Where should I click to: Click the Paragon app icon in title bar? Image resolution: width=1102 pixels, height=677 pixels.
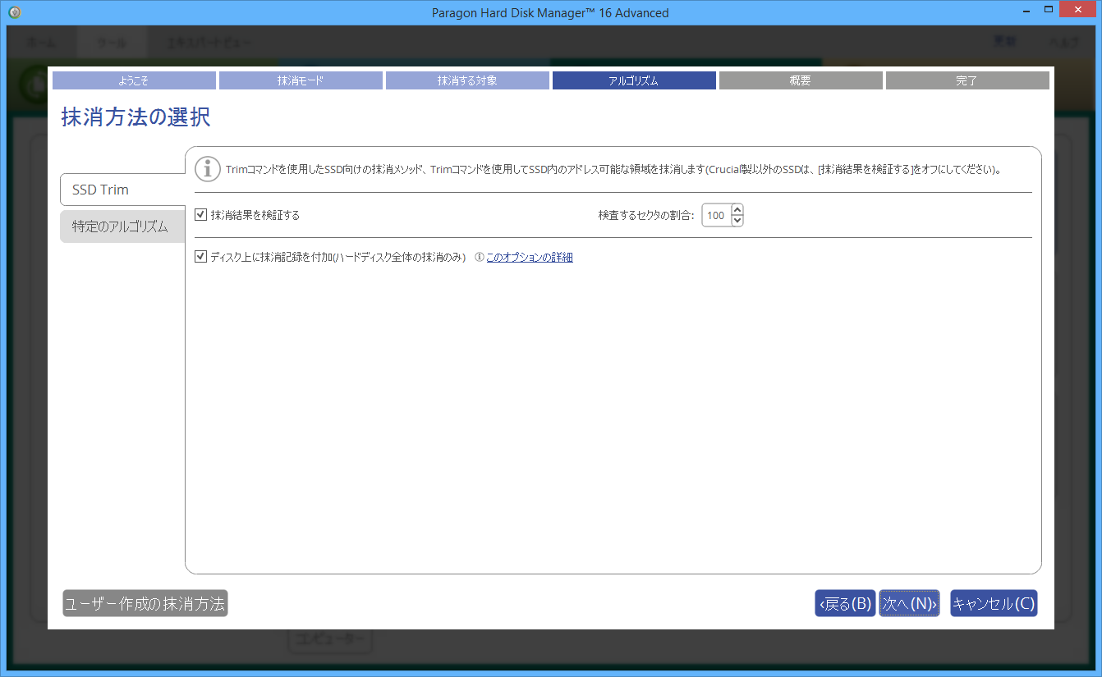(14, 12)
